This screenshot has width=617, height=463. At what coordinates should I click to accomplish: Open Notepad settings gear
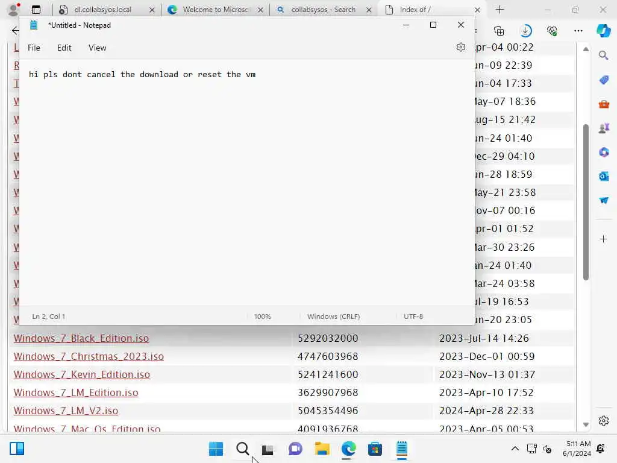coord(461,48)
